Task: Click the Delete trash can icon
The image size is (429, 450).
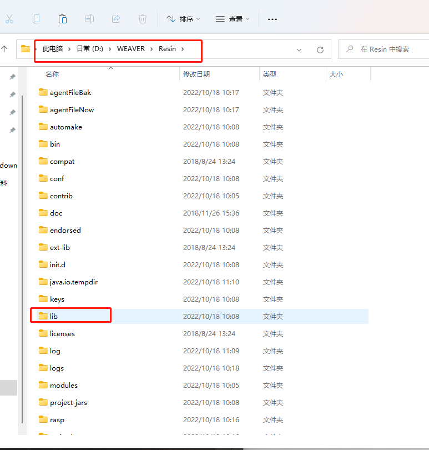Action: pos(143,19)
